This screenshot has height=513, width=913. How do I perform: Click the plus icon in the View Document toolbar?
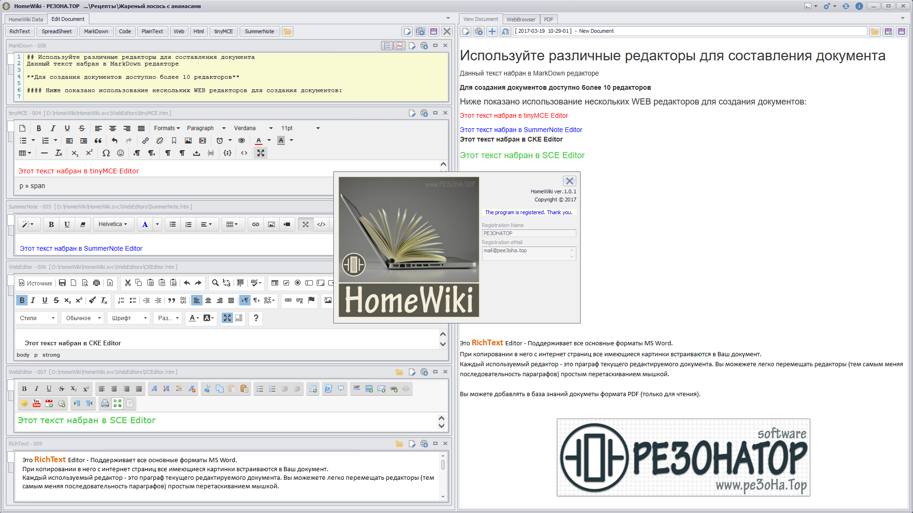[492, 31]
